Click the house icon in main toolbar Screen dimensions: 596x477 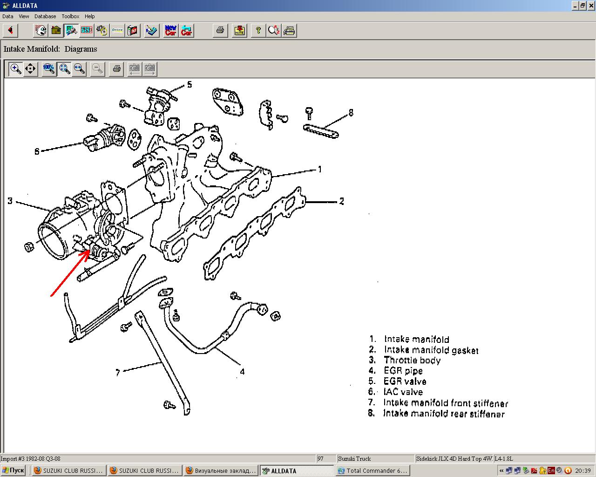pos(56,31)
